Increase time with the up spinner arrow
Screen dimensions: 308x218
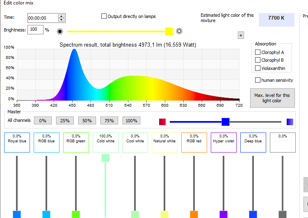point(62,16)
